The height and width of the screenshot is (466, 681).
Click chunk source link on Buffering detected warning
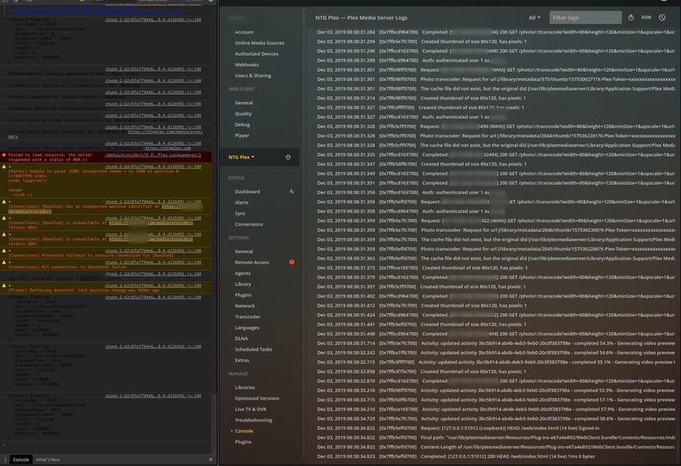click(x=153, y=285)
